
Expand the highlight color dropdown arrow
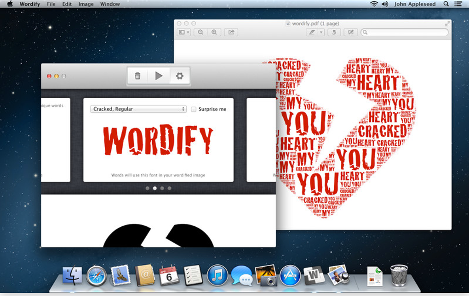click(321, 32)
